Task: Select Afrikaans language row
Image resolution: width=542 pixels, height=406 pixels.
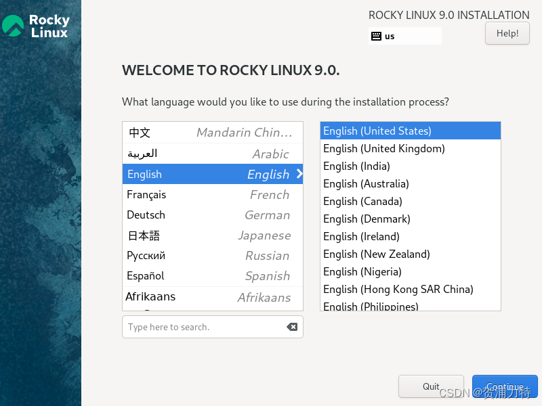Action: [x=213, y=297]
